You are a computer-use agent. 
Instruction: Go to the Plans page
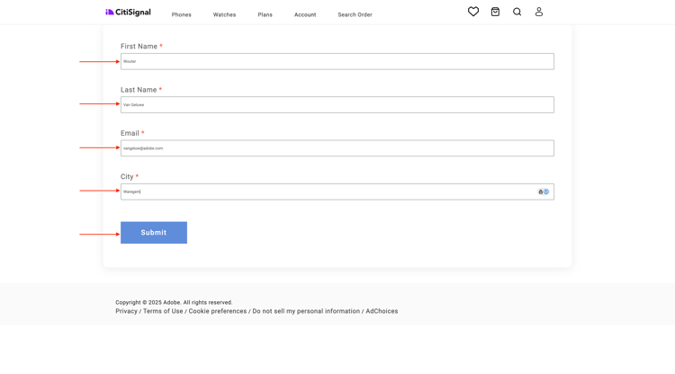(x=265, y=14)
